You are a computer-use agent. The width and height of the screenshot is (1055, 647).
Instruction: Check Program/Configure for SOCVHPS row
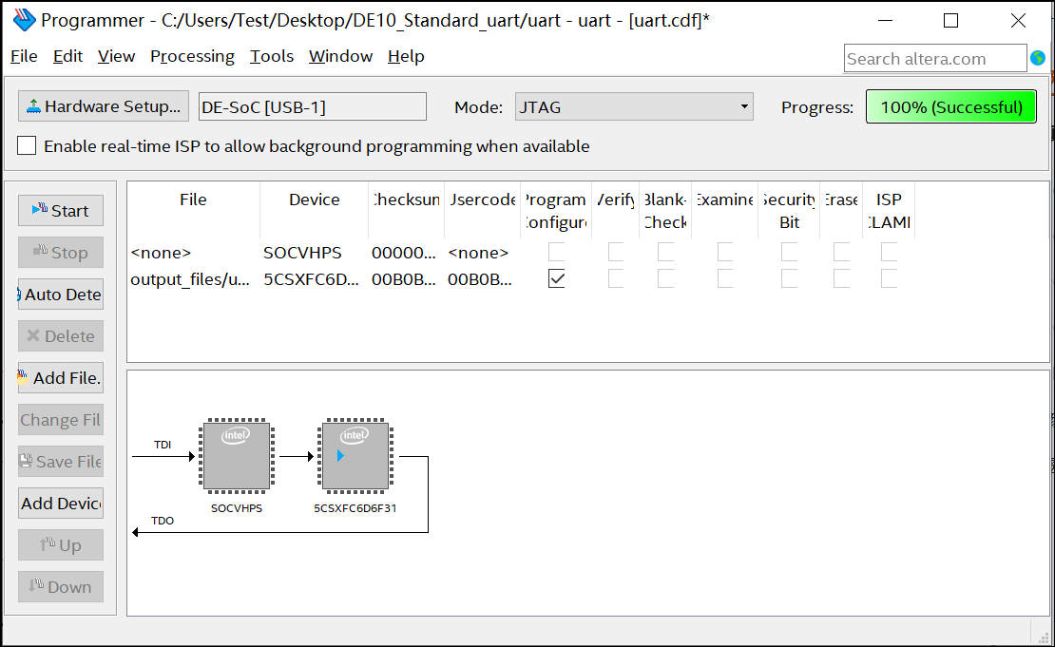(556, 252)
